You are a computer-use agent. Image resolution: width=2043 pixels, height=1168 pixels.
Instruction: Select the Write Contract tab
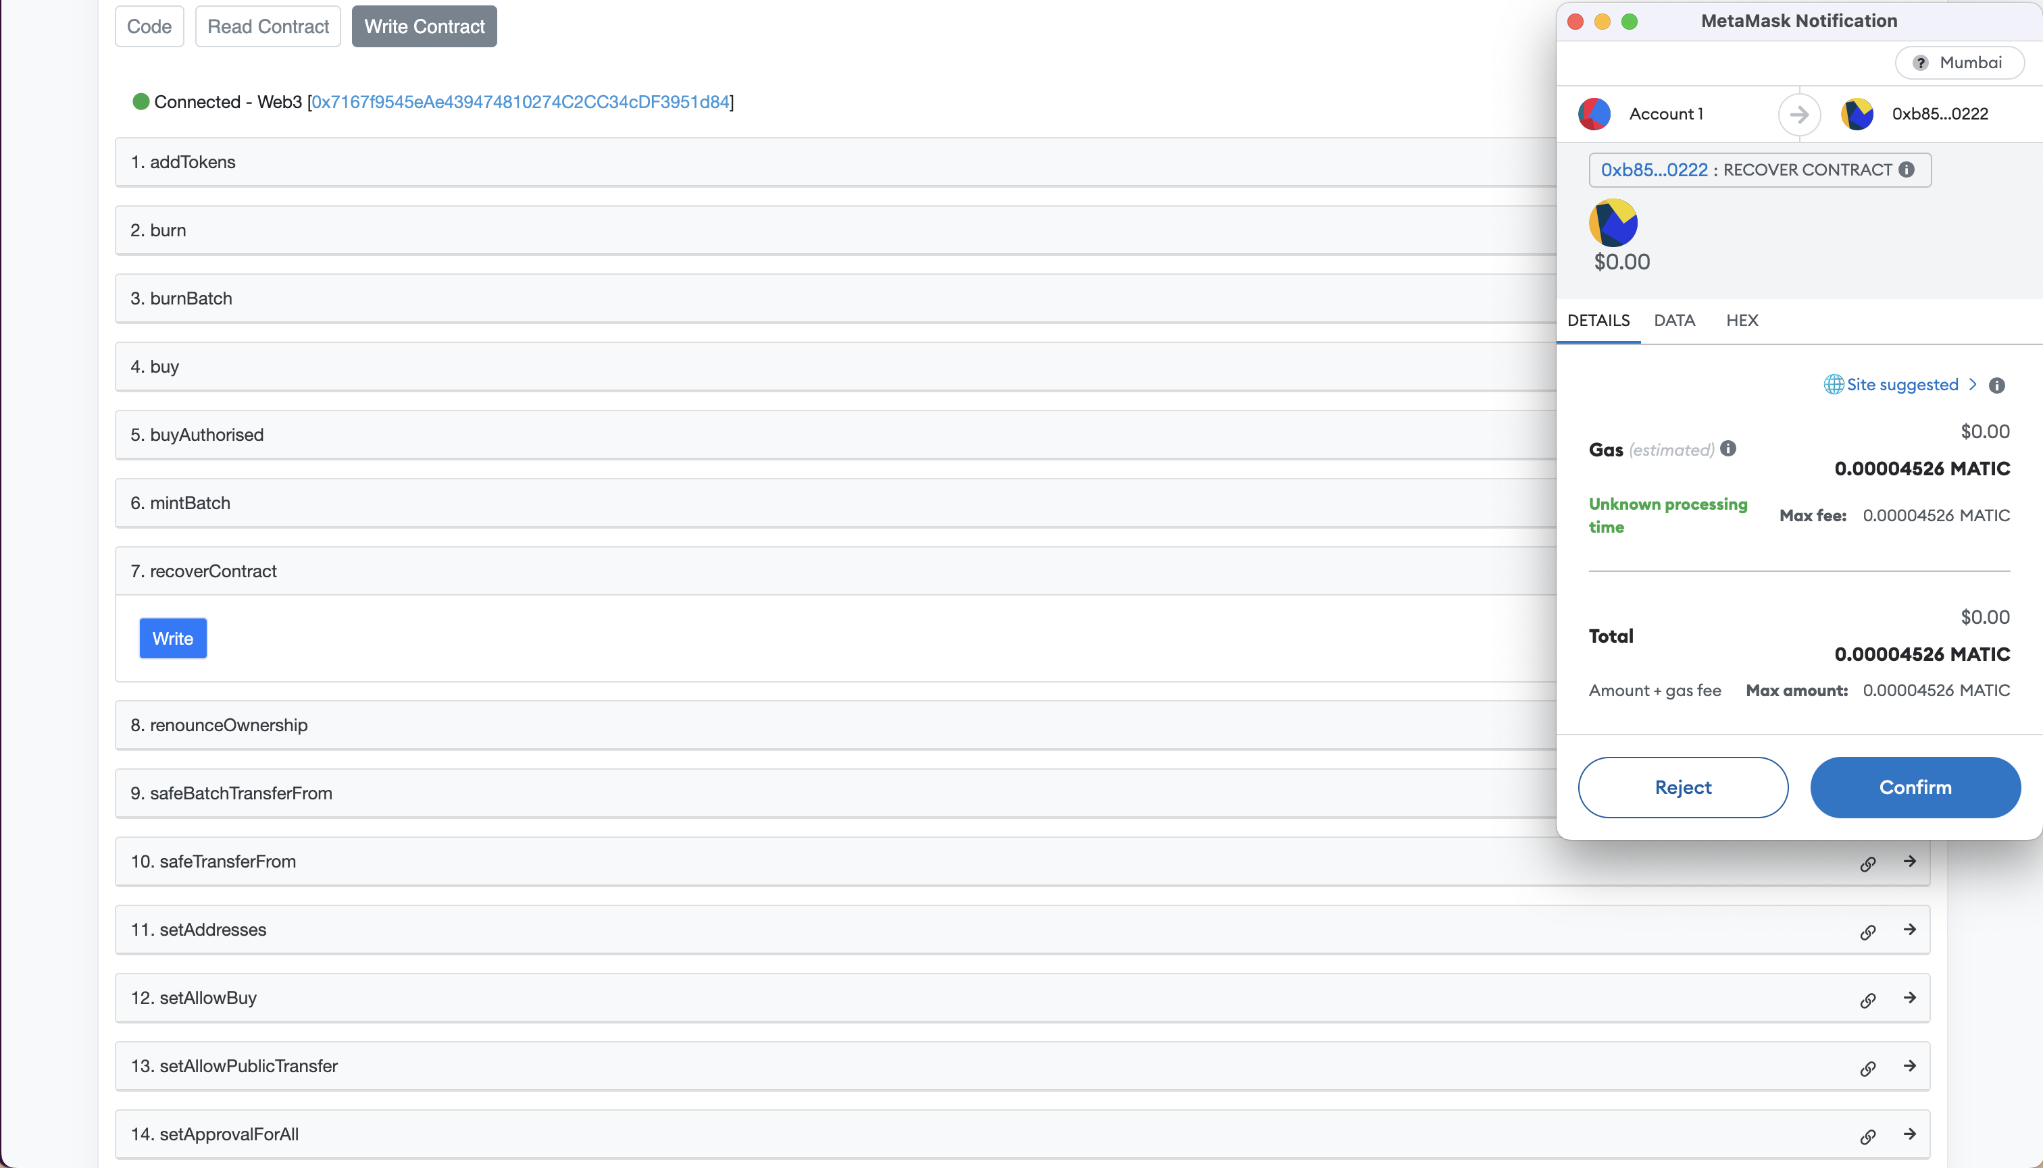(424, 26)
